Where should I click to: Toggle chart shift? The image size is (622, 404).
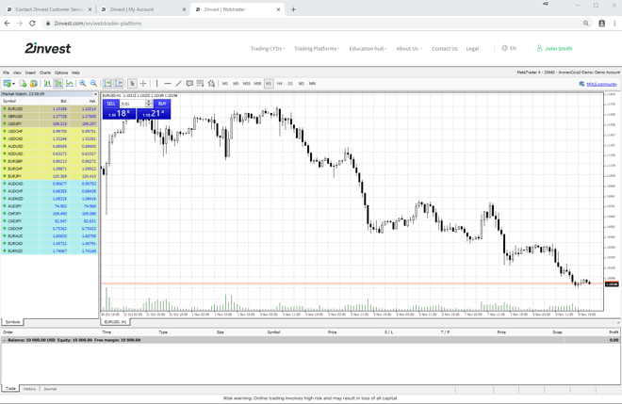[x=119, y=83]
